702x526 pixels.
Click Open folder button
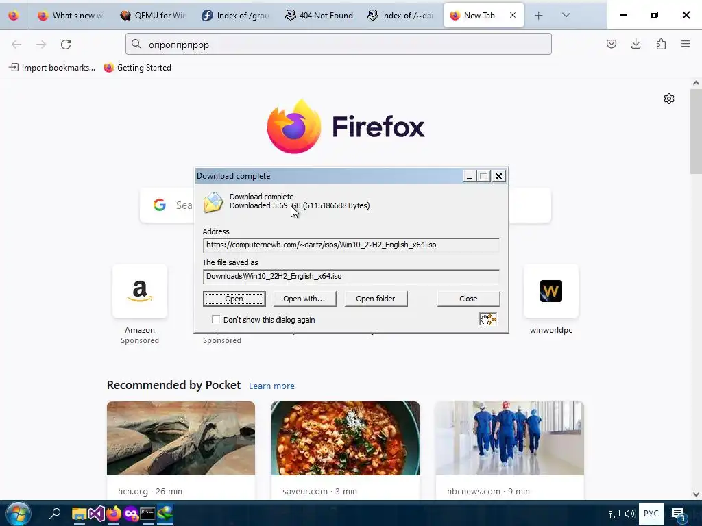(x=376, y=299)
